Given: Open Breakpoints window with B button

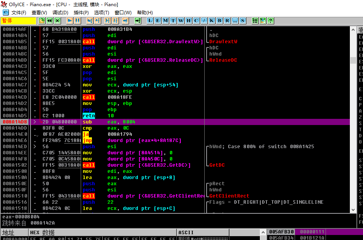Looking at the screenshot, I should coord(219,21).
